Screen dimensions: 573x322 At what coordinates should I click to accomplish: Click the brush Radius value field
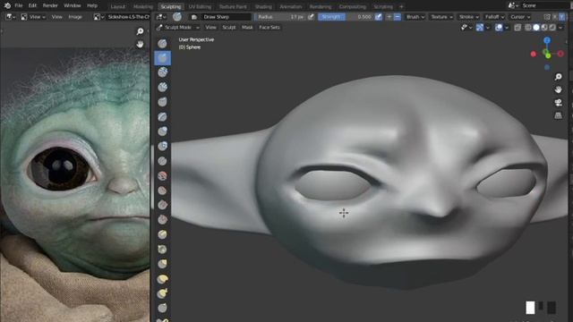tap(280, 17)
